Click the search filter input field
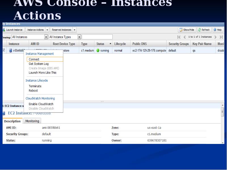 coord(98,37)
